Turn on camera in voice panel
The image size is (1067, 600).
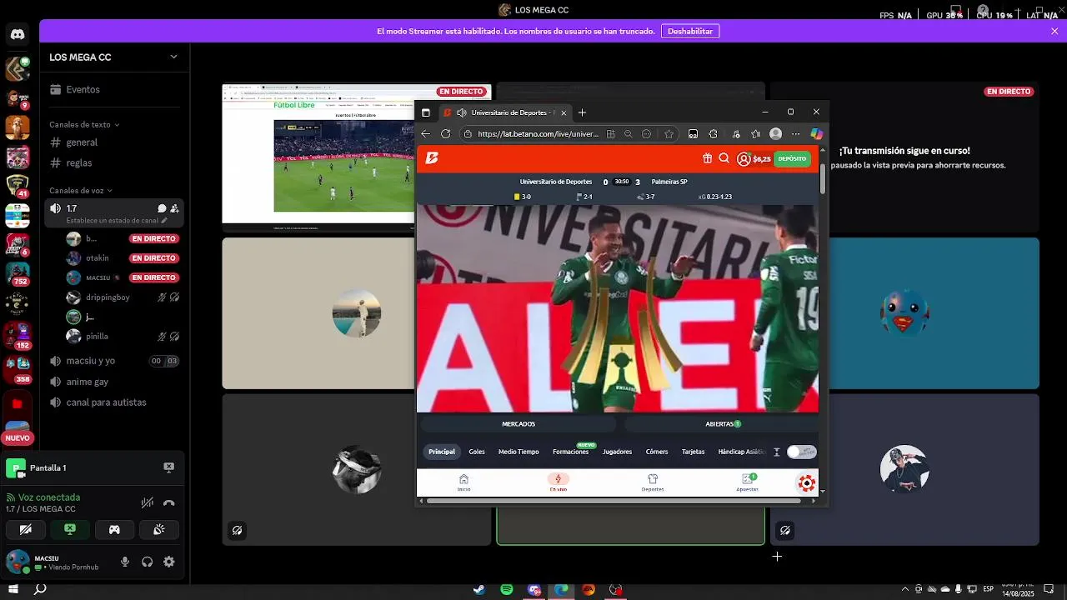coord(26,529)
